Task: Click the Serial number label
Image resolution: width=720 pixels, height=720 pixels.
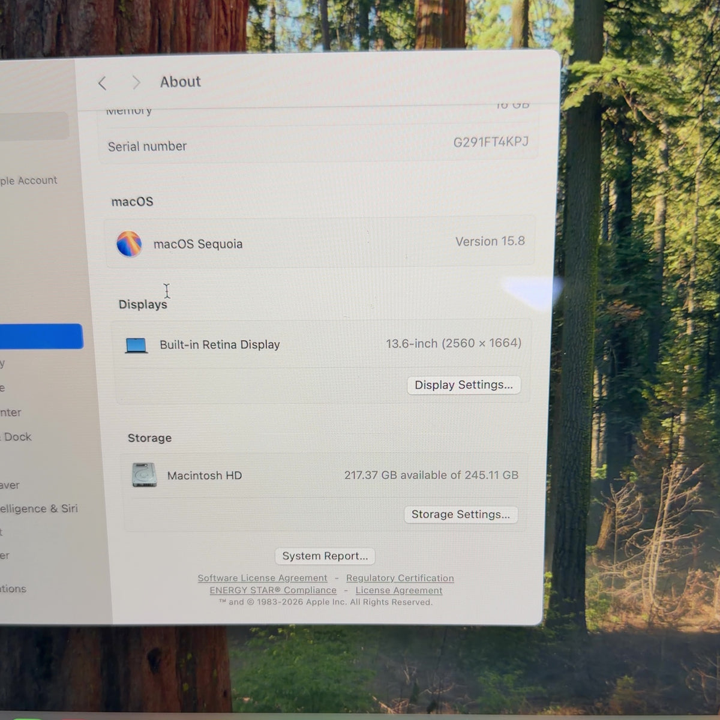Action: pyautogui.click(x=147, y=146)
